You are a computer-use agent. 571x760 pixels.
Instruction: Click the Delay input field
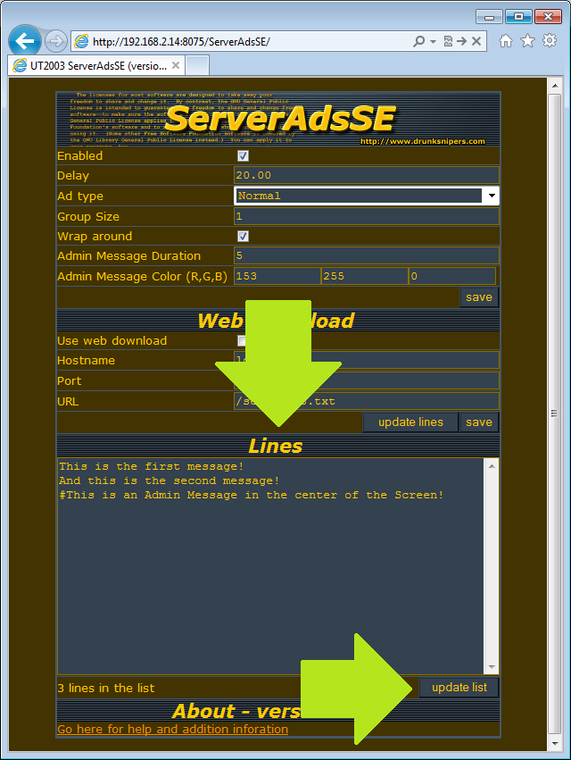click(366, 175)
